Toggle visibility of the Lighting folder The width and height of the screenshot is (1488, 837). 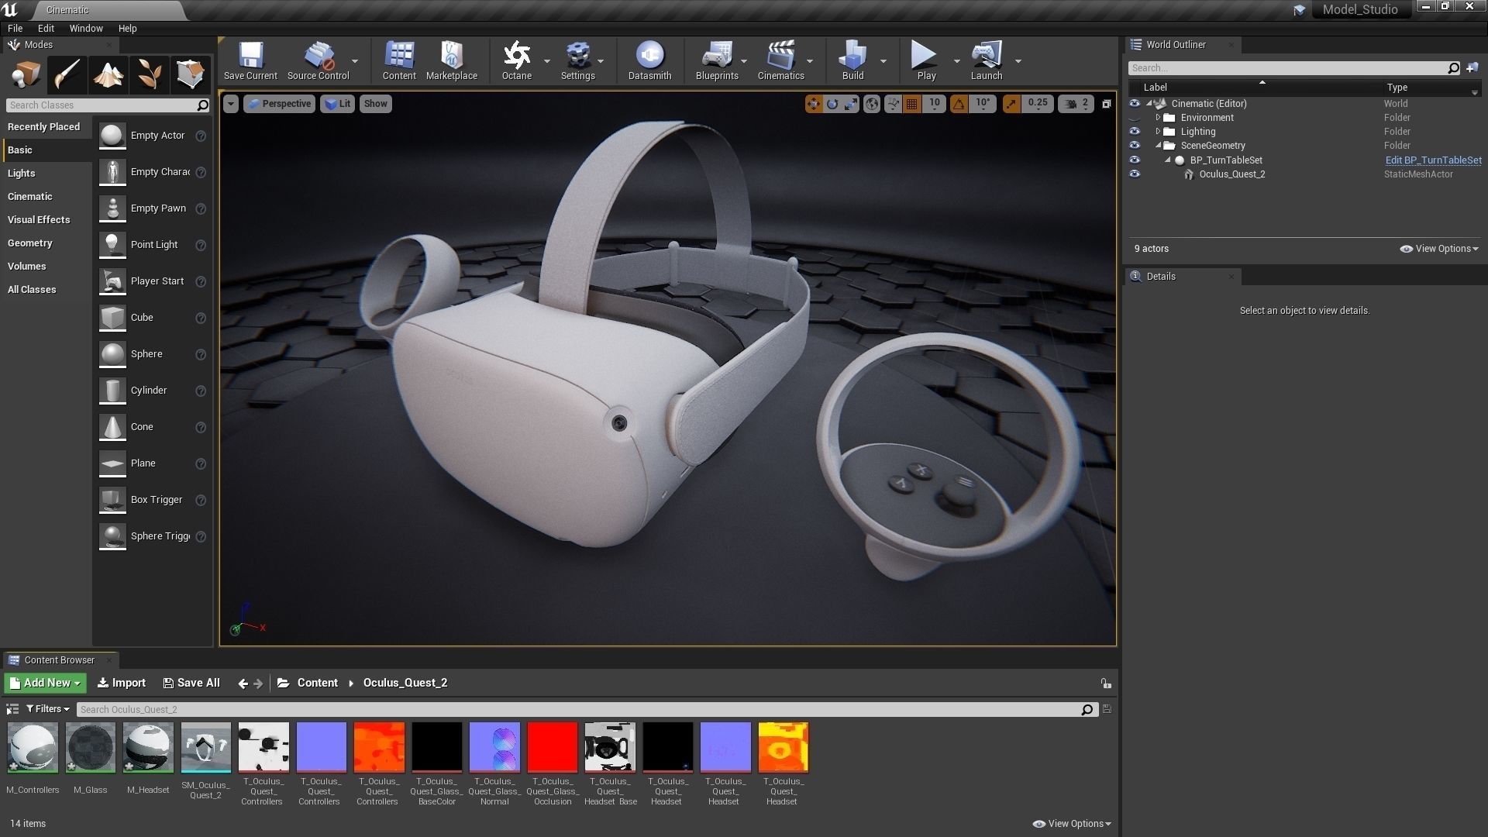tap(1135, 132)
